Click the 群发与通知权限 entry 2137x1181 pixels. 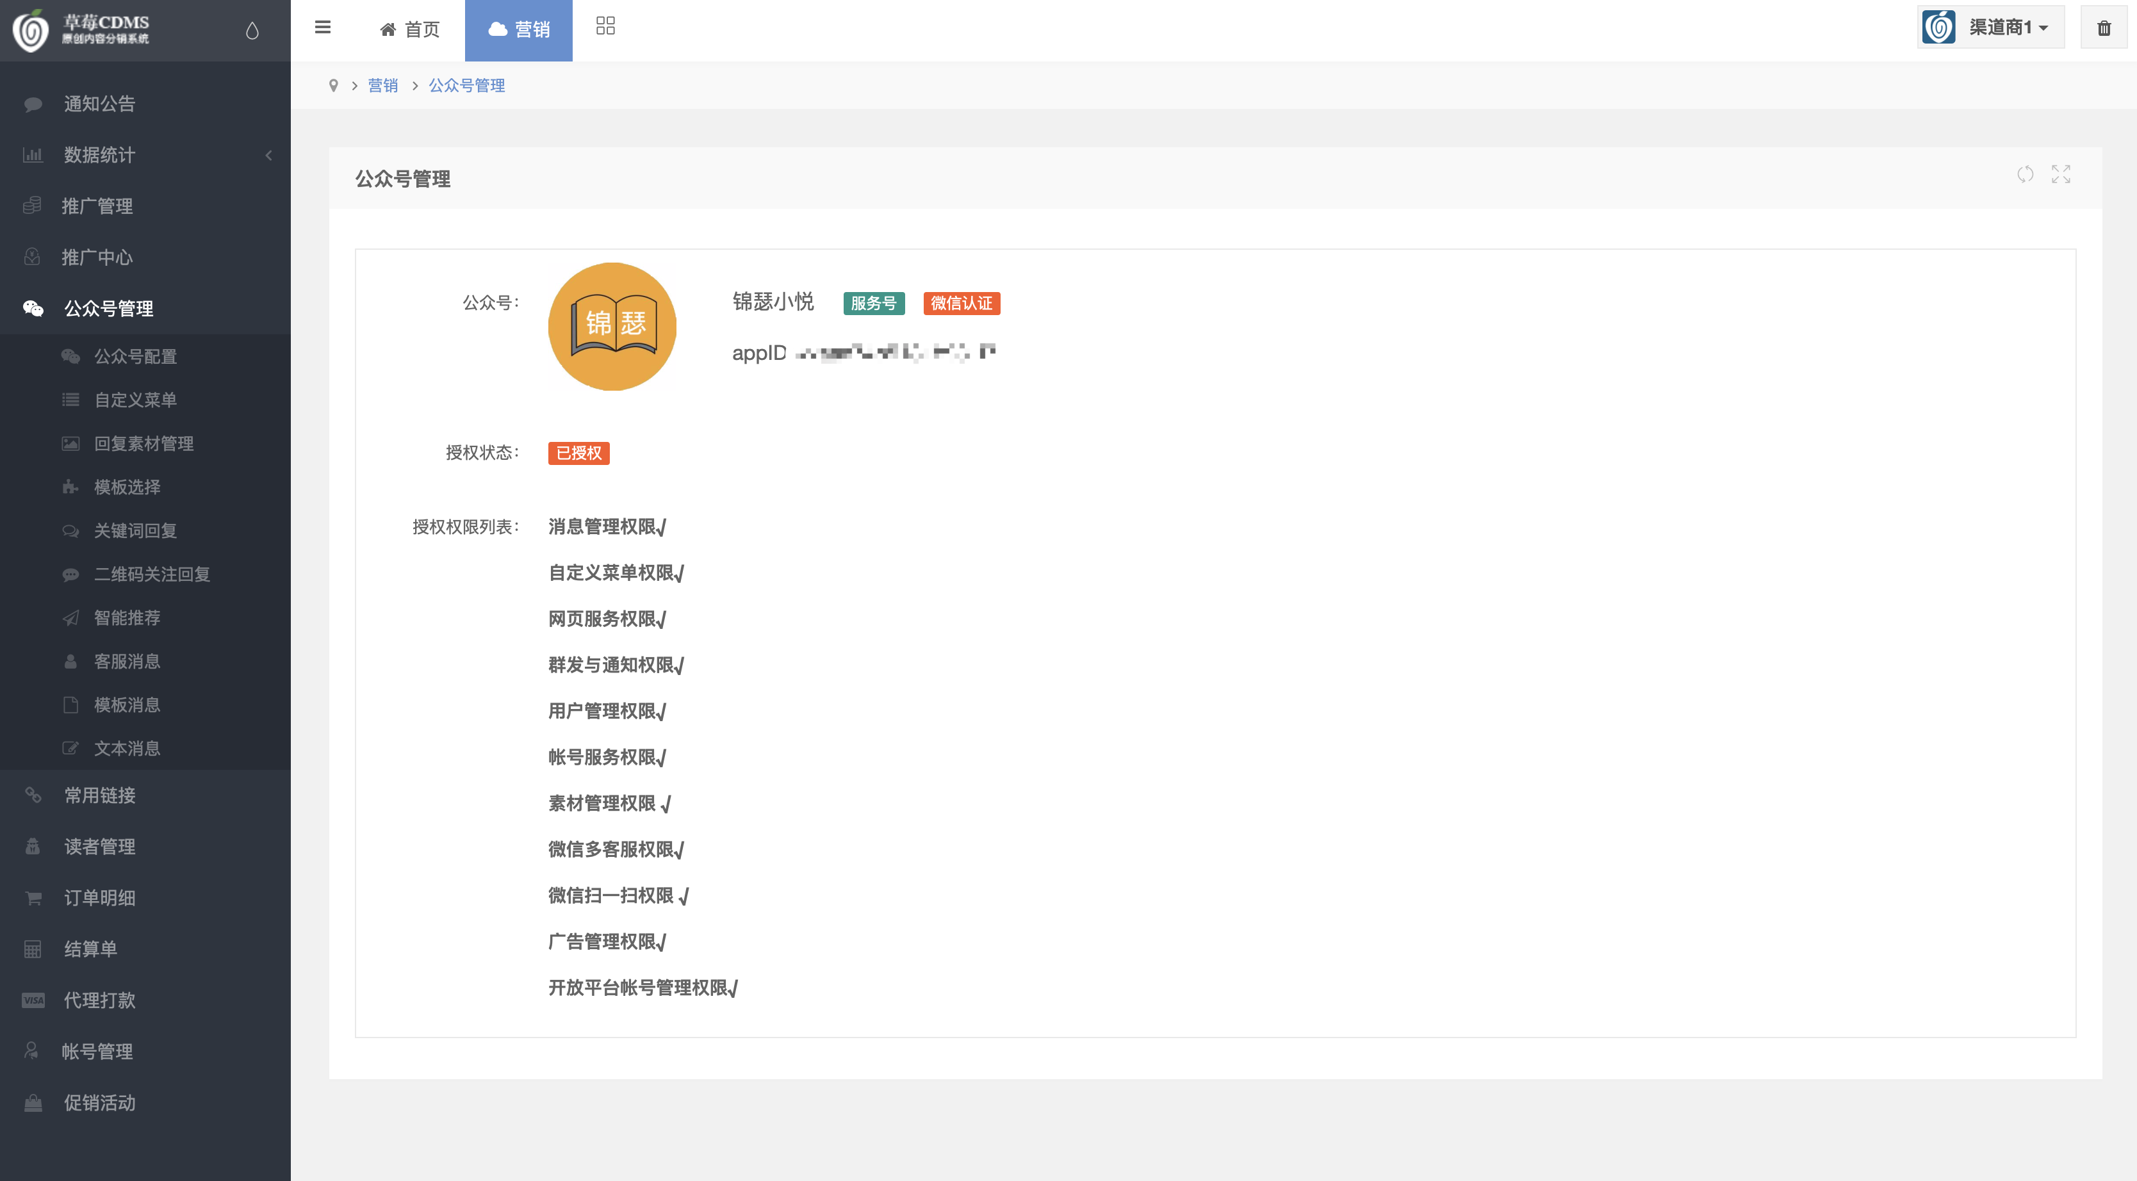(x=616, y=664)
